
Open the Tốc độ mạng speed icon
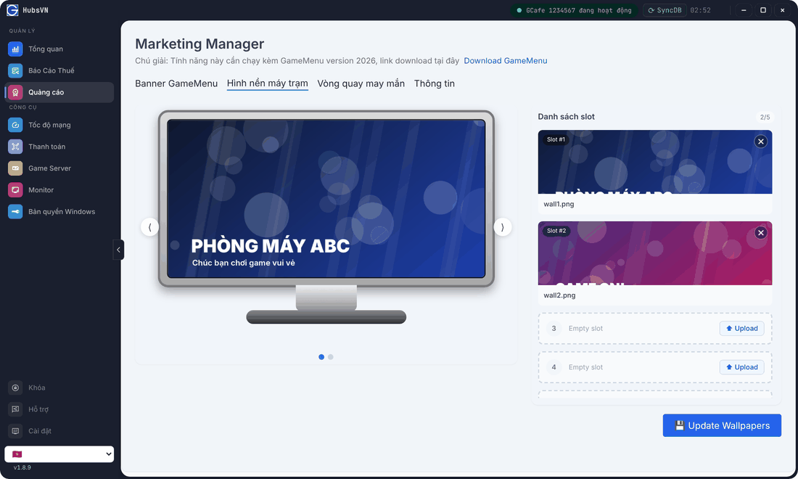tap(15, 125)
